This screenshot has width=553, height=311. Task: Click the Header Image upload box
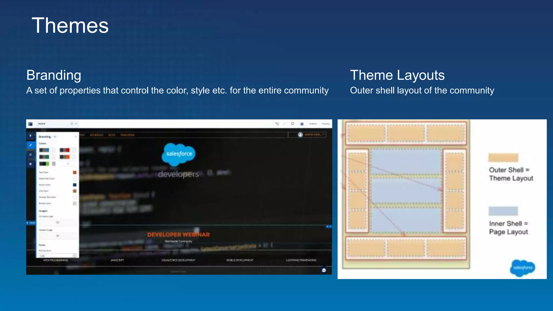[58, 236]
